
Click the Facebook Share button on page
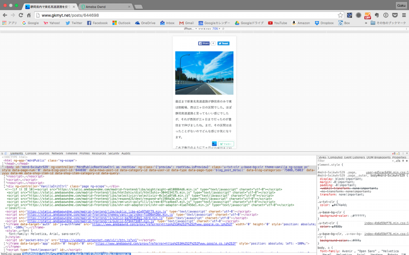point(204,43)
